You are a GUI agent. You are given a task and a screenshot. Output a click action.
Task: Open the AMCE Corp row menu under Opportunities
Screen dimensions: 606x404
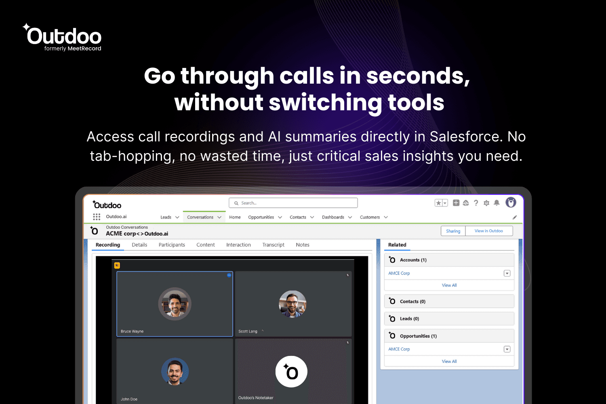click(507, 349)
